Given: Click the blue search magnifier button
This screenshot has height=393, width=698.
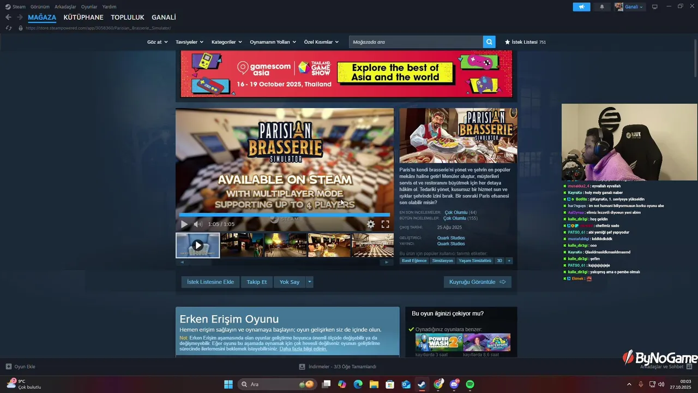Looking at the screenshot, I should 490,42.
